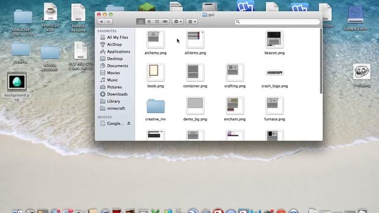379x213 pixels.
Task: Select Exterr folder on the desktop
Action: tap(21, 49)
